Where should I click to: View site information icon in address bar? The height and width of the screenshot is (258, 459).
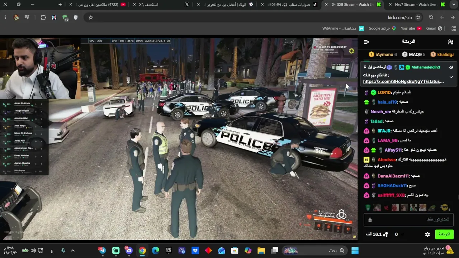coord(418,18)
